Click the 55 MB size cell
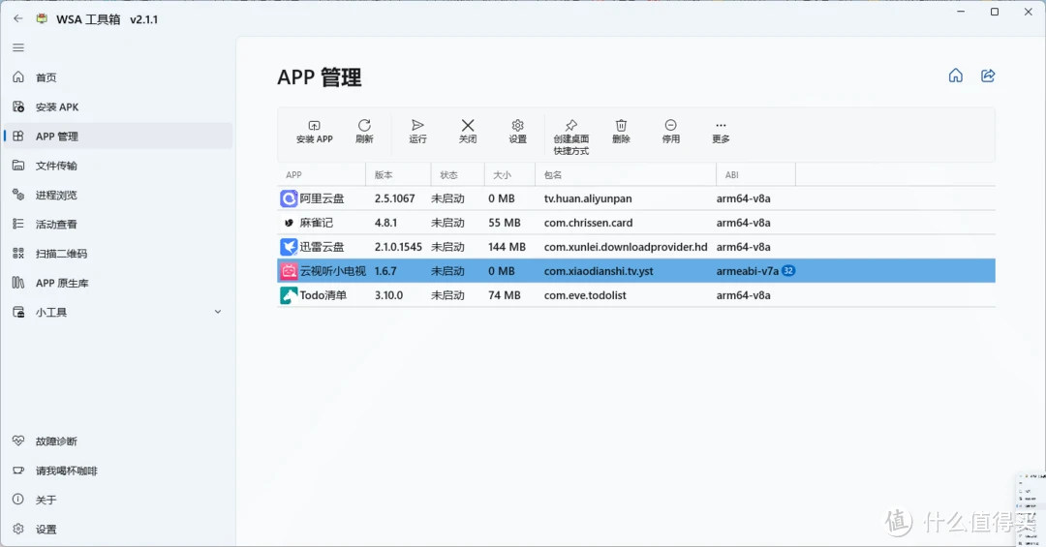This screenshot has height=547, width=1046. [505, 223]
